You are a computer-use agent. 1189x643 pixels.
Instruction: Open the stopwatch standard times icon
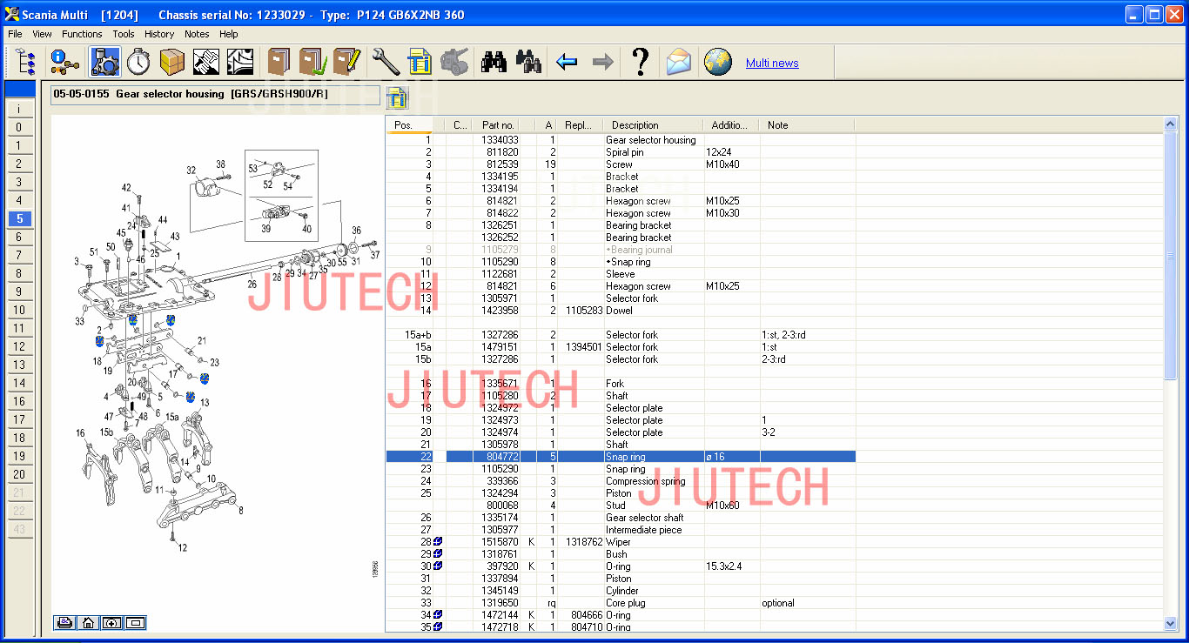(138, 62)
